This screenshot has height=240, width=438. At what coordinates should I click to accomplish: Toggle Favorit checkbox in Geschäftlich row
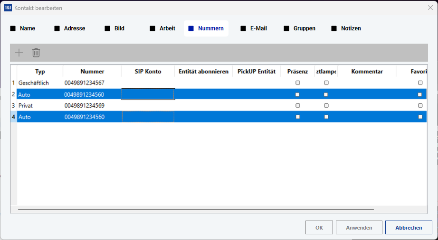(x=420, y=83)
